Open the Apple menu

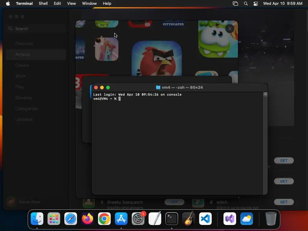8,3
